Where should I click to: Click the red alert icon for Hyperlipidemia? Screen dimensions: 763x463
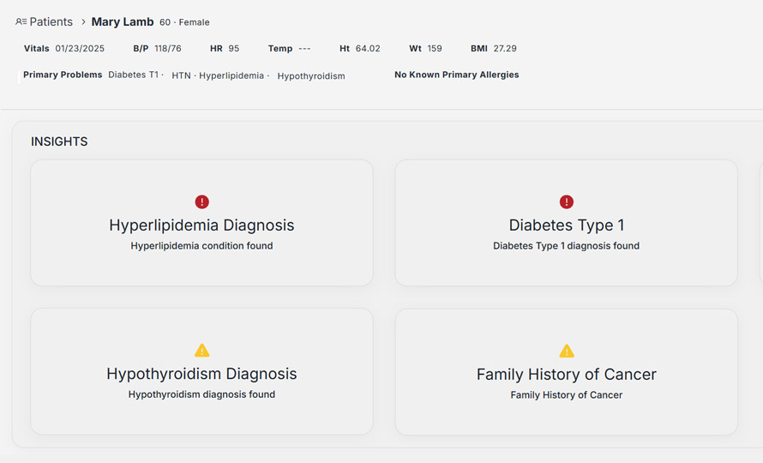201,201
